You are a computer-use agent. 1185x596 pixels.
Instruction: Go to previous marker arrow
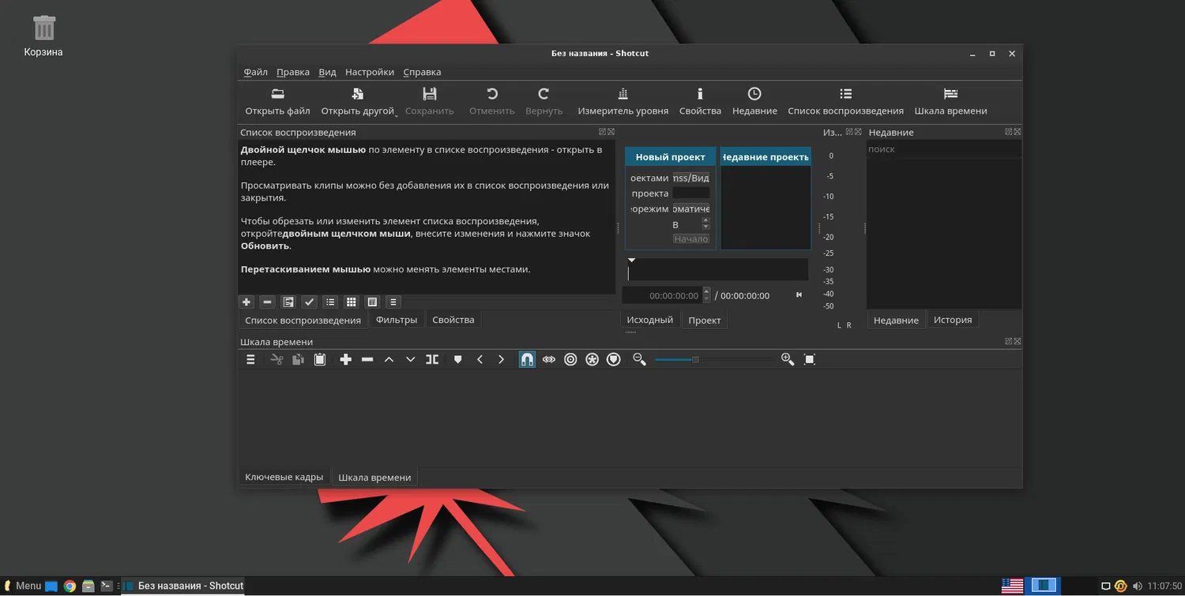coord(480,359)
